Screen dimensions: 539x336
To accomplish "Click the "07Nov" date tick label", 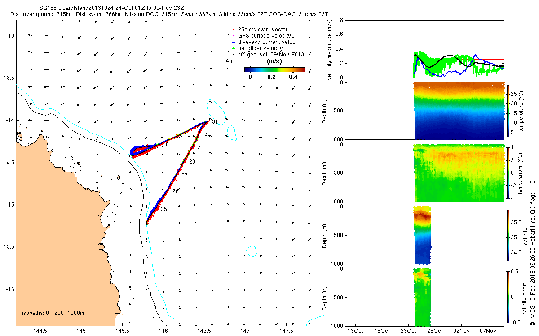I will tap(488, 331).
